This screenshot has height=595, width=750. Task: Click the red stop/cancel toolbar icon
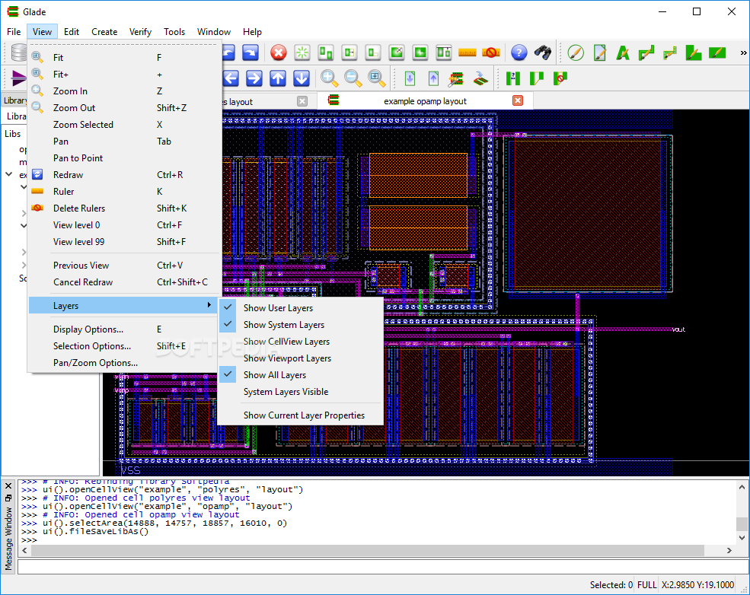coord(279,52)
